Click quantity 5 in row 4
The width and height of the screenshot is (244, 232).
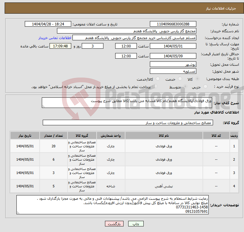click(54, 186)
